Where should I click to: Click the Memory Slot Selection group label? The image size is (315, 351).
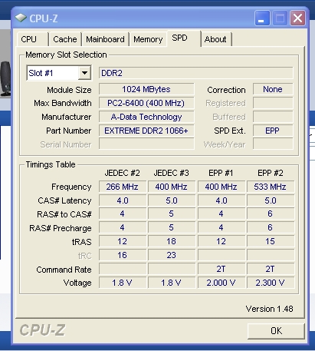coord(66,55)
